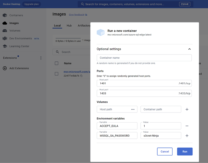Click the Docker Desktop title text
This screenshot has height=163, width=208.
12,4
